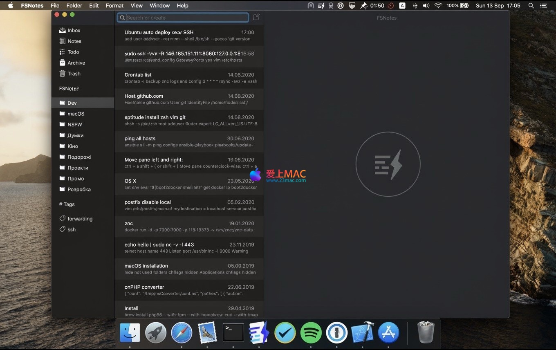Open the Format menu
The height and width of the screenshot is (350, 556).
click(x=114, y=5)
